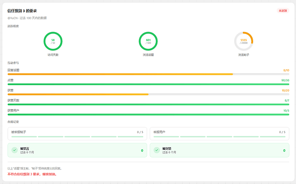The height and width of the screenshot is (184, 296).
Task: Click the 被举报帖子 segmented bar
Action: point(77,137)
